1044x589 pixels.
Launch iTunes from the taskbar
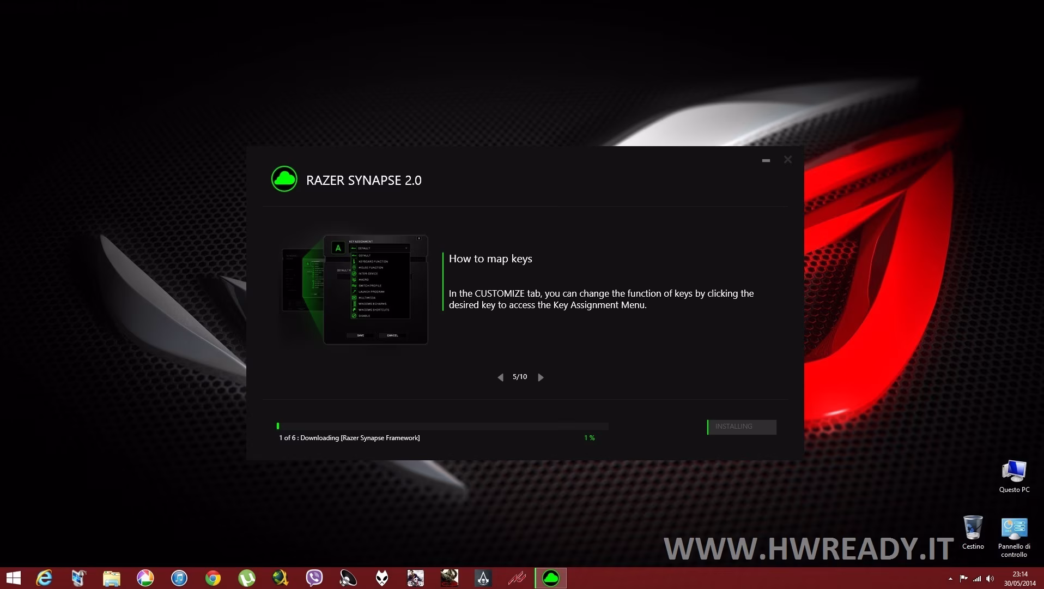point(179,578)
